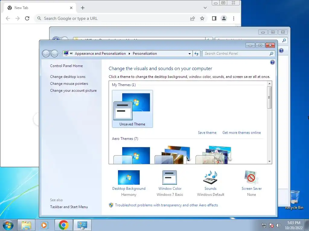Open recent pages dropdown beside navigation arrows
Viewport: 309px width, 231px height.
pos(60,54)
